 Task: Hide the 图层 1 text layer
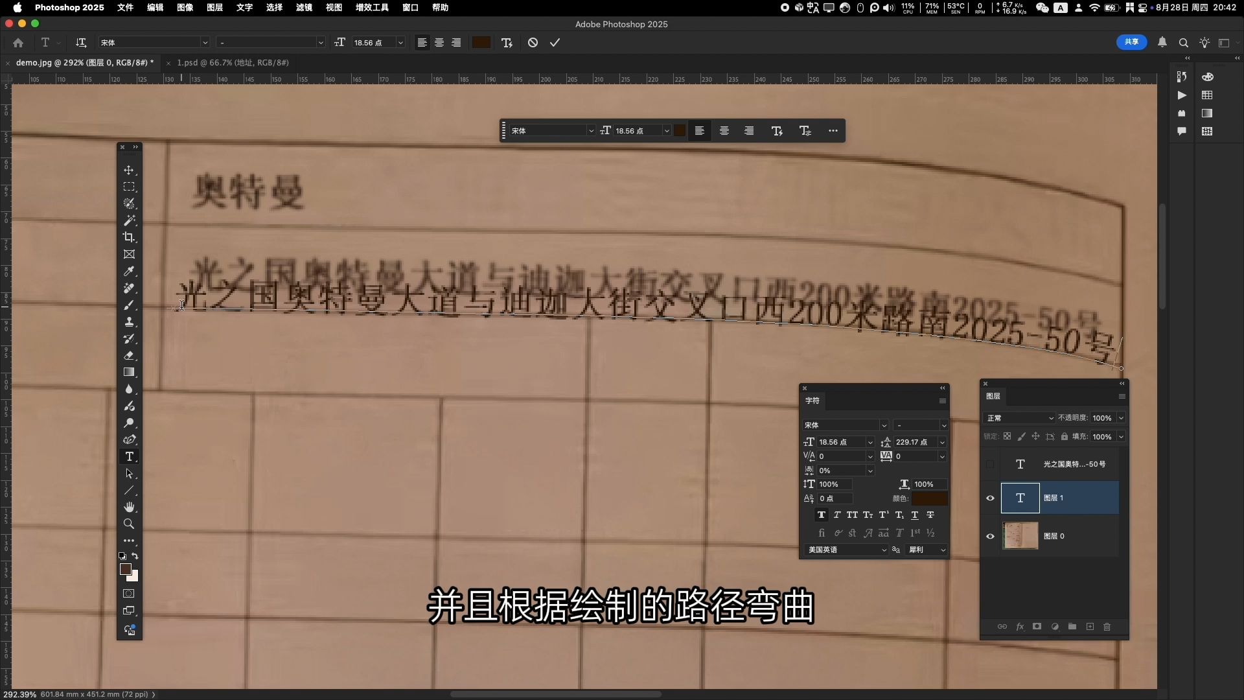click(x=990, y=498)
